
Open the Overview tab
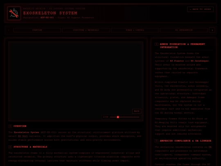point(37,30)
